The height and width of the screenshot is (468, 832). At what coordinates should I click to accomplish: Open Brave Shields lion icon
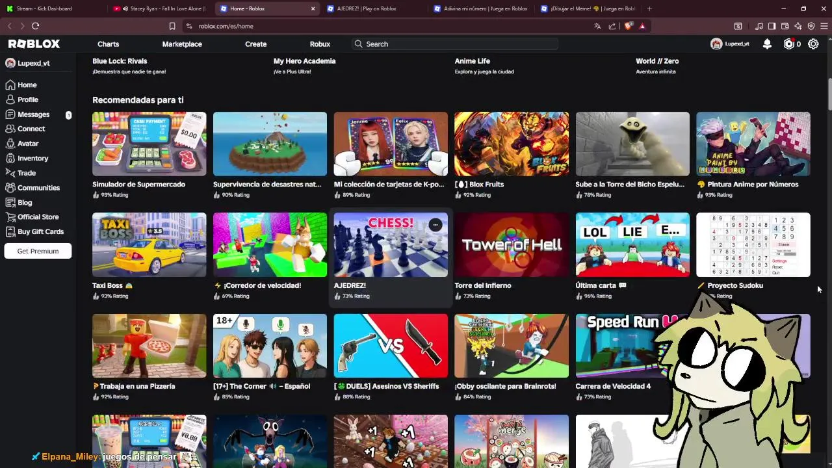coord(628,26)
